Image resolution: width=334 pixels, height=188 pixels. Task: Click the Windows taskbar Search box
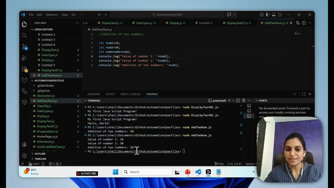click(x=147, y=172)
